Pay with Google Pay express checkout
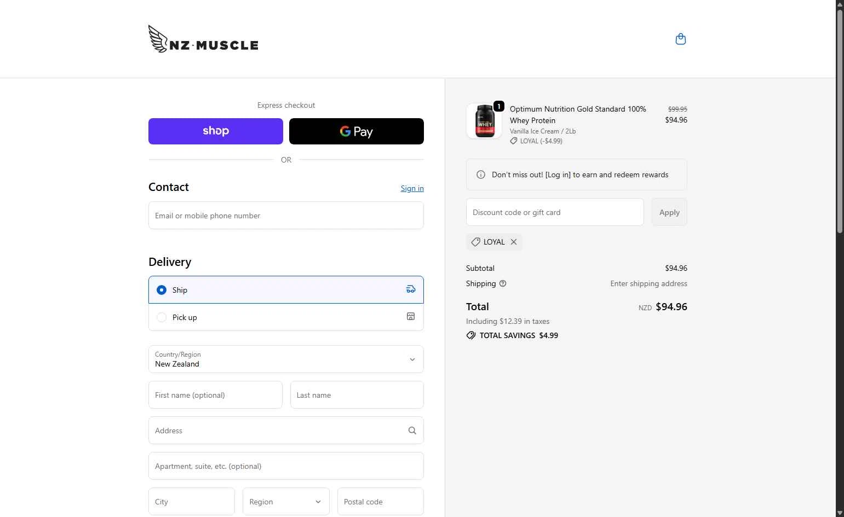 pos(357,131)
